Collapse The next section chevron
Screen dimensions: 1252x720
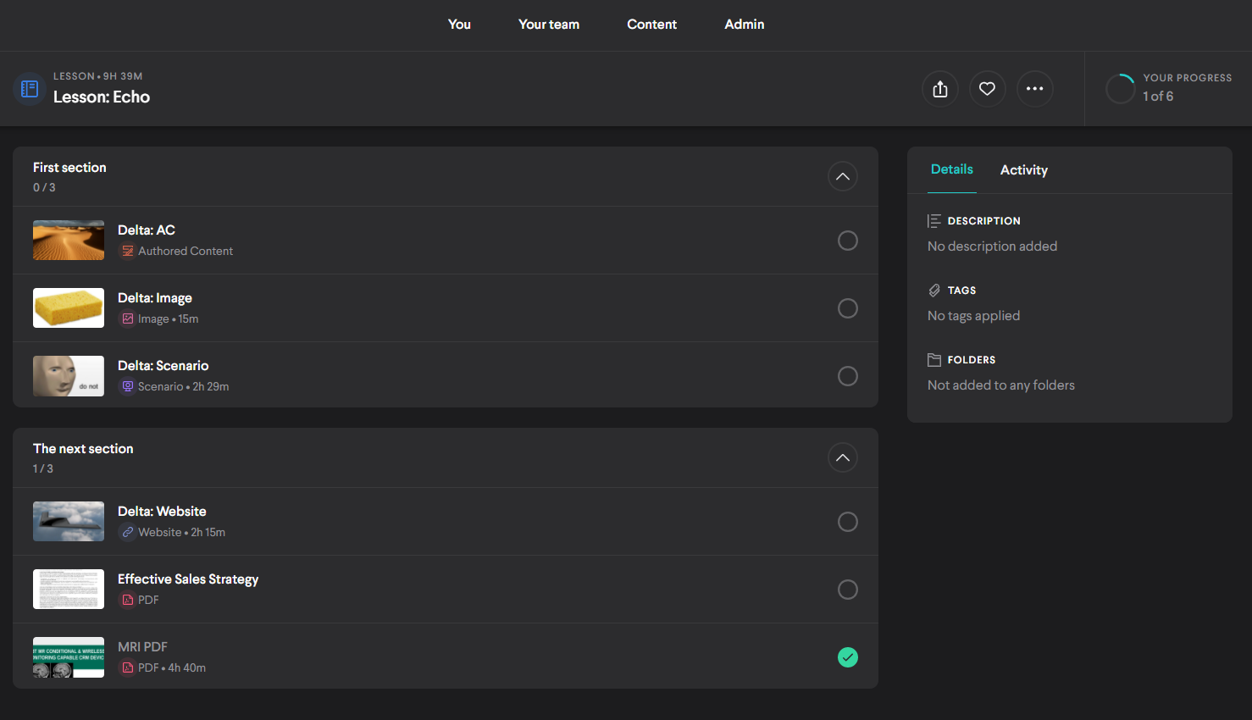click(x=842, y=457)
